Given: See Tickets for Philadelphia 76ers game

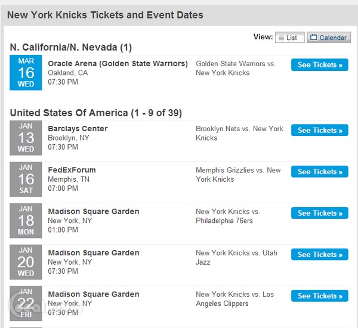Looking at the screenshot, I should pos(319,213).
